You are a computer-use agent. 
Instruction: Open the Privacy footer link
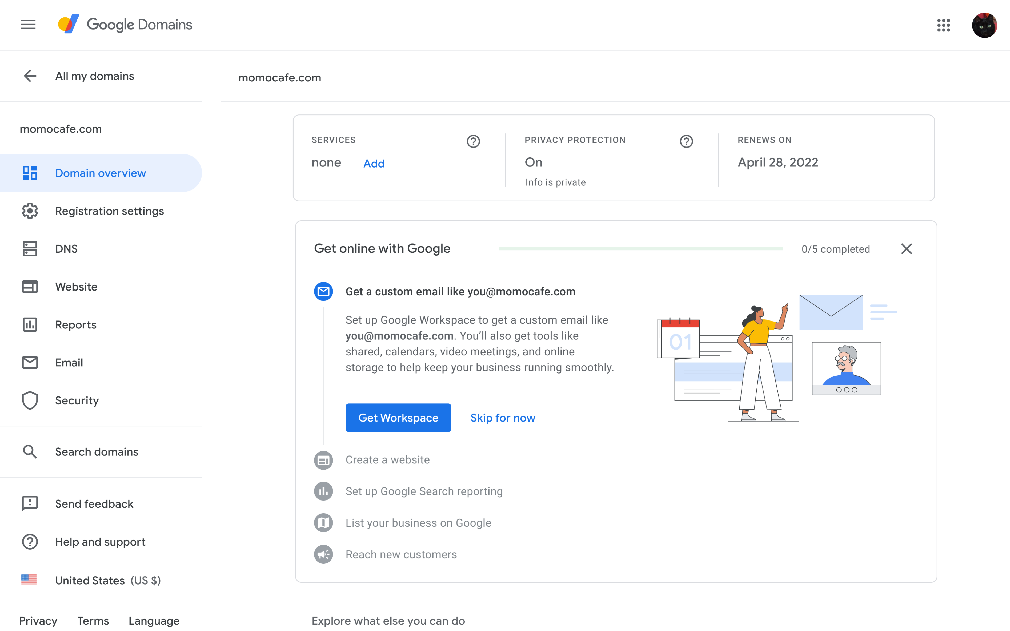(x=38, y=621)
